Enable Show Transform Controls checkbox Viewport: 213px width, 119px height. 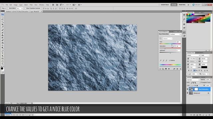[x=25, y=8]
